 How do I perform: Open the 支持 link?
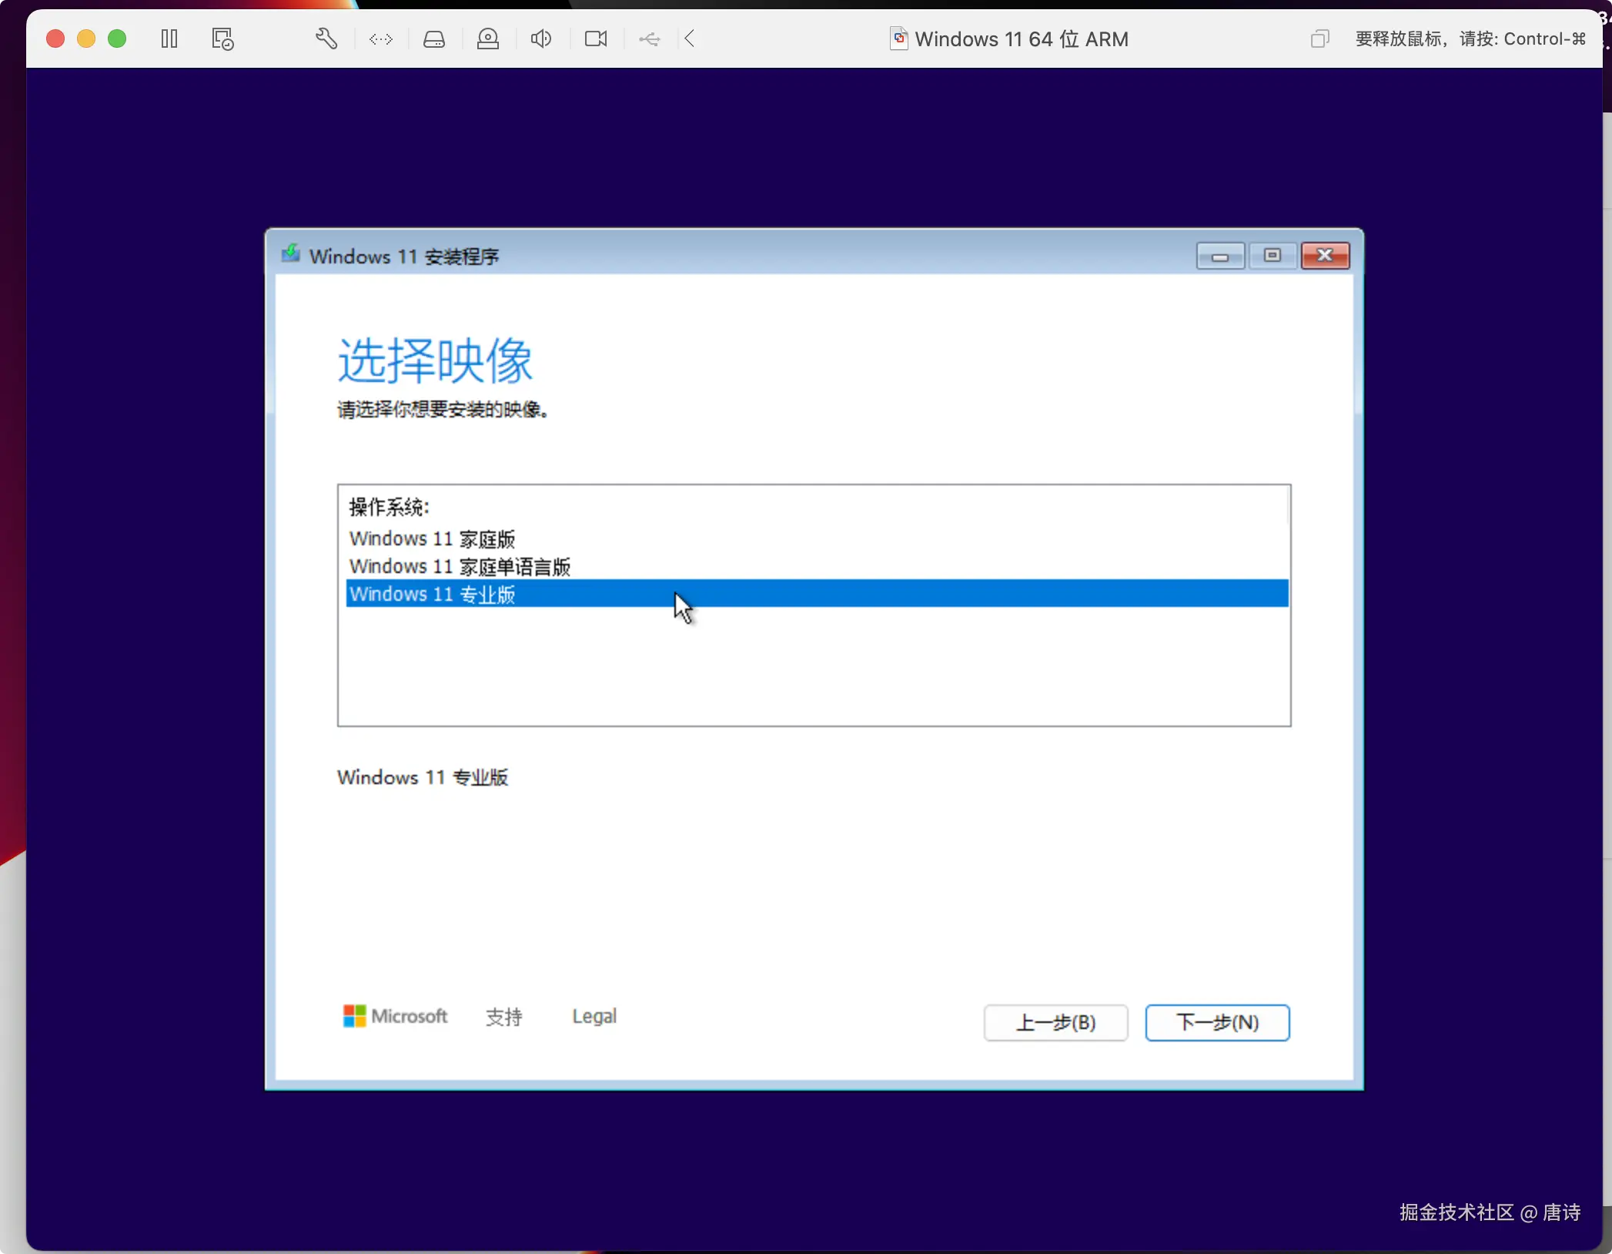(503, 1016)
